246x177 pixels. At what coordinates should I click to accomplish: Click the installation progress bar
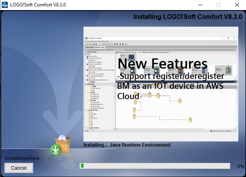point(155,166)
